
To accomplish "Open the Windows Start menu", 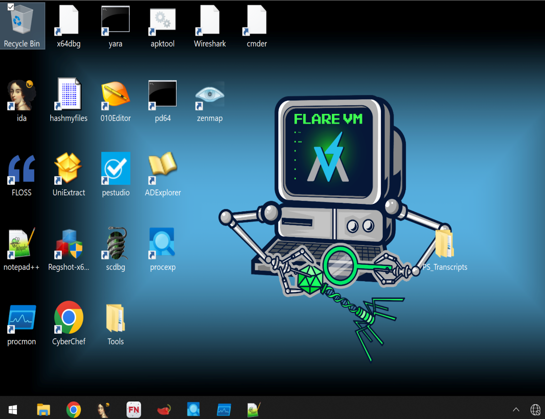I will tap(13, 409).
